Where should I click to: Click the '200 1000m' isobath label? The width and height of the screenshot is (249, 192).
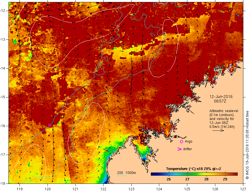(x=126, y=173)
